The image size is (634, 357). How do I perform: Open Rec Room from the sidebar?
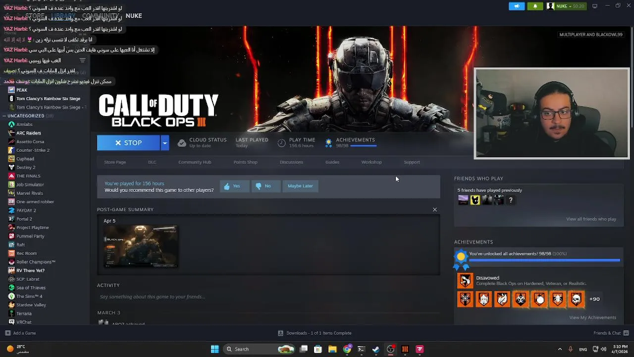pyautogui.click(x=26, y=253)
